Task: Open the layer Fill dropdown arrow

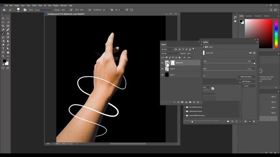Action: [192, 58]
